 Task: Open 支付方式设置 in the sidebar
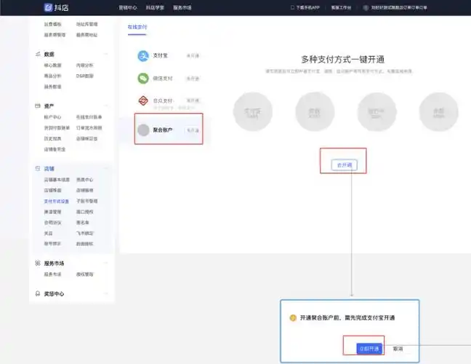pyautogui.click(x=57, y=201)
